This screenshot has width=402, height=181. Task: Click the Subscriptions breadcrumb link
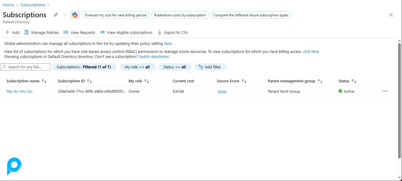click(32, 5)
